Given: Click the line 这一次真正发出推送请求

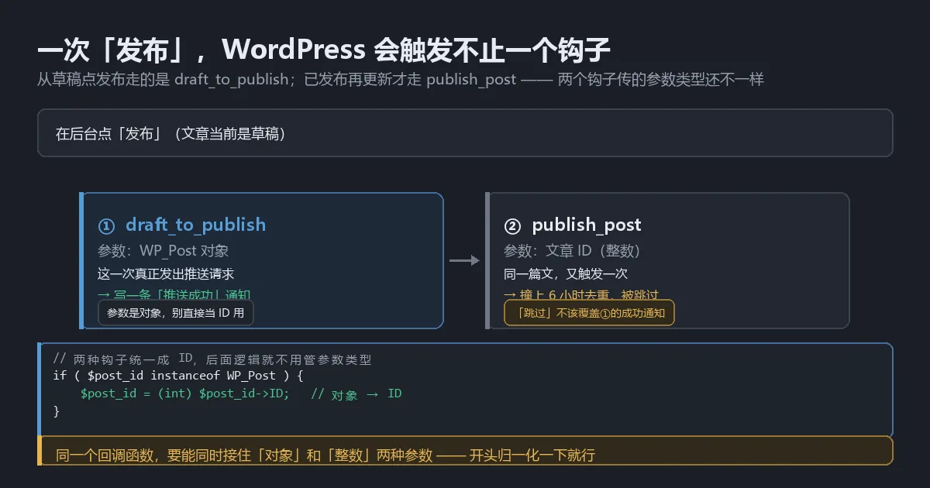Looking at the screenshot, I should pos(166,273).
